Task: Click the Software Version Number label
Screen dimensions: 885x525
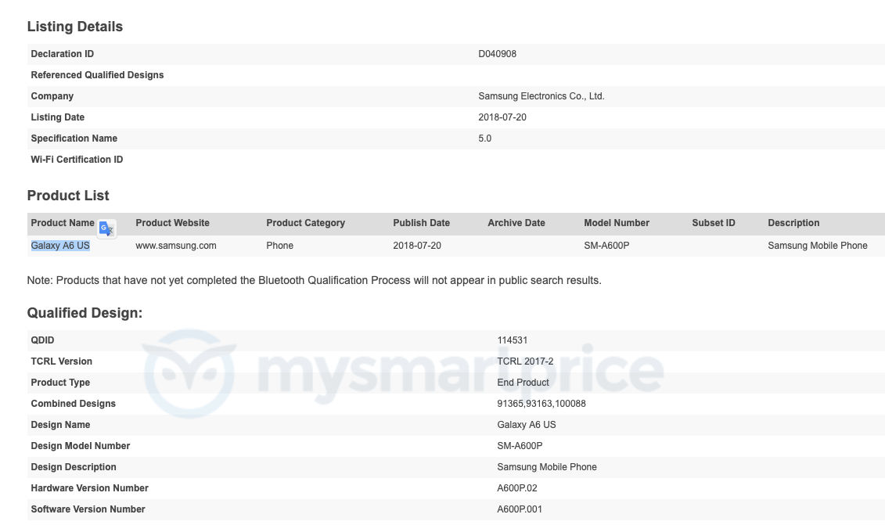Action: pyautogui.click(x=88, y=509)
